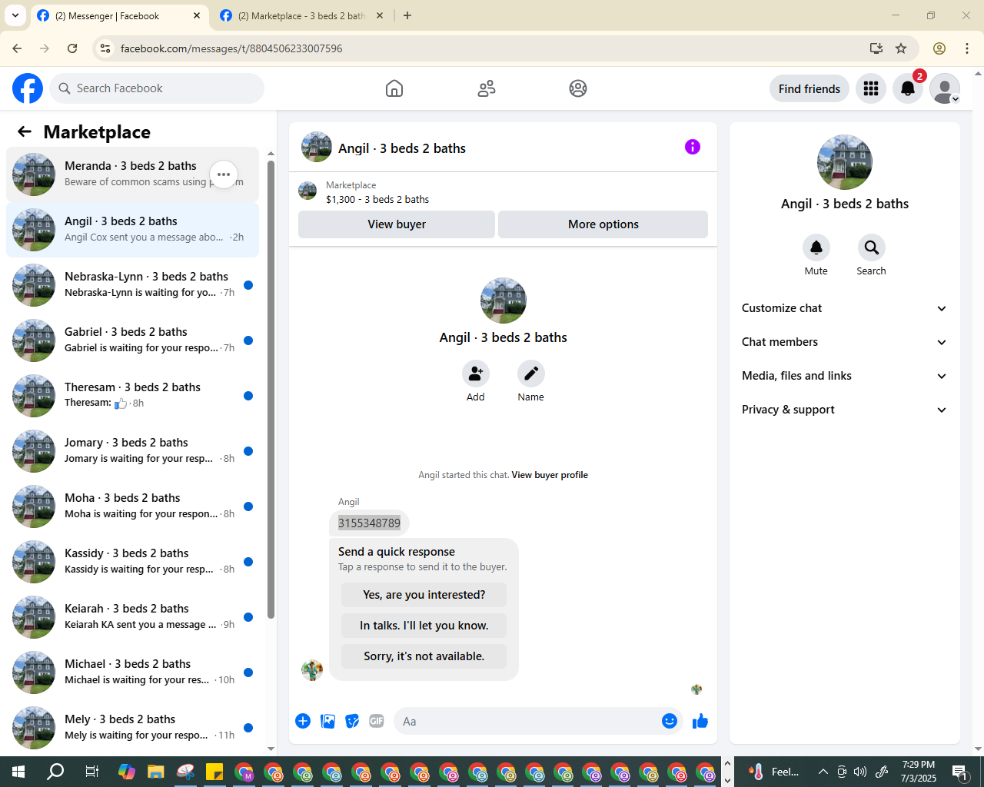Click the install app icon in address bar
Screen dimensions: 984x787
[876, 48]
